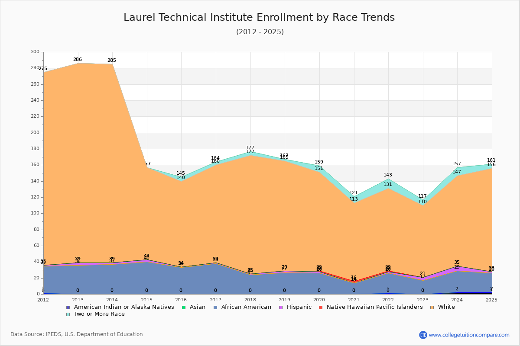Click the orange White legend marker
Screen dimensions: 520x346
[431, 308]
